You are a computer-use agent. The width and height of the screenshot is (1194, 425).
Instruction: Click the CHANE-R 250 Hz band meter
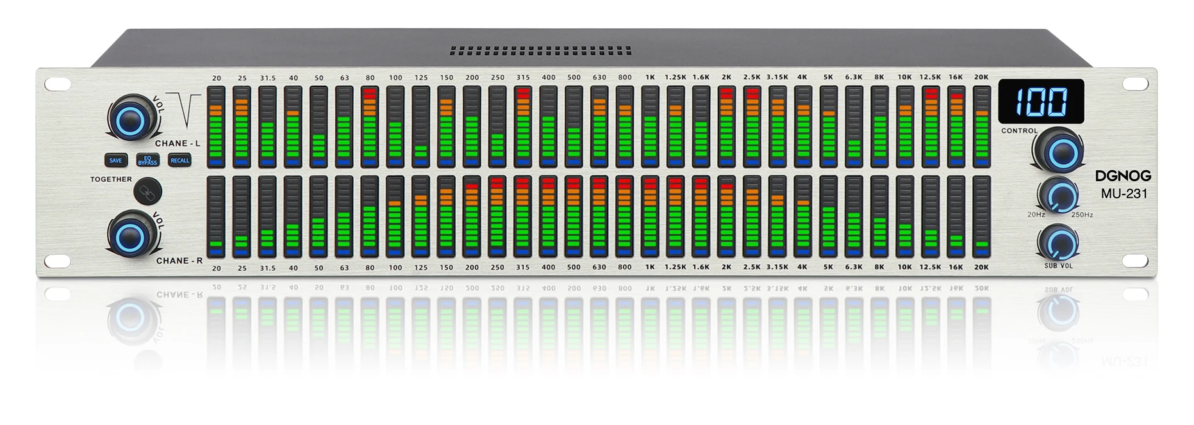point(497,217)
